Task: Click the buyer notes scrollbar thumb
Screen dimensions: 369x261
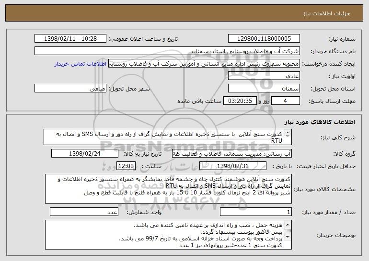Action: 288,231
